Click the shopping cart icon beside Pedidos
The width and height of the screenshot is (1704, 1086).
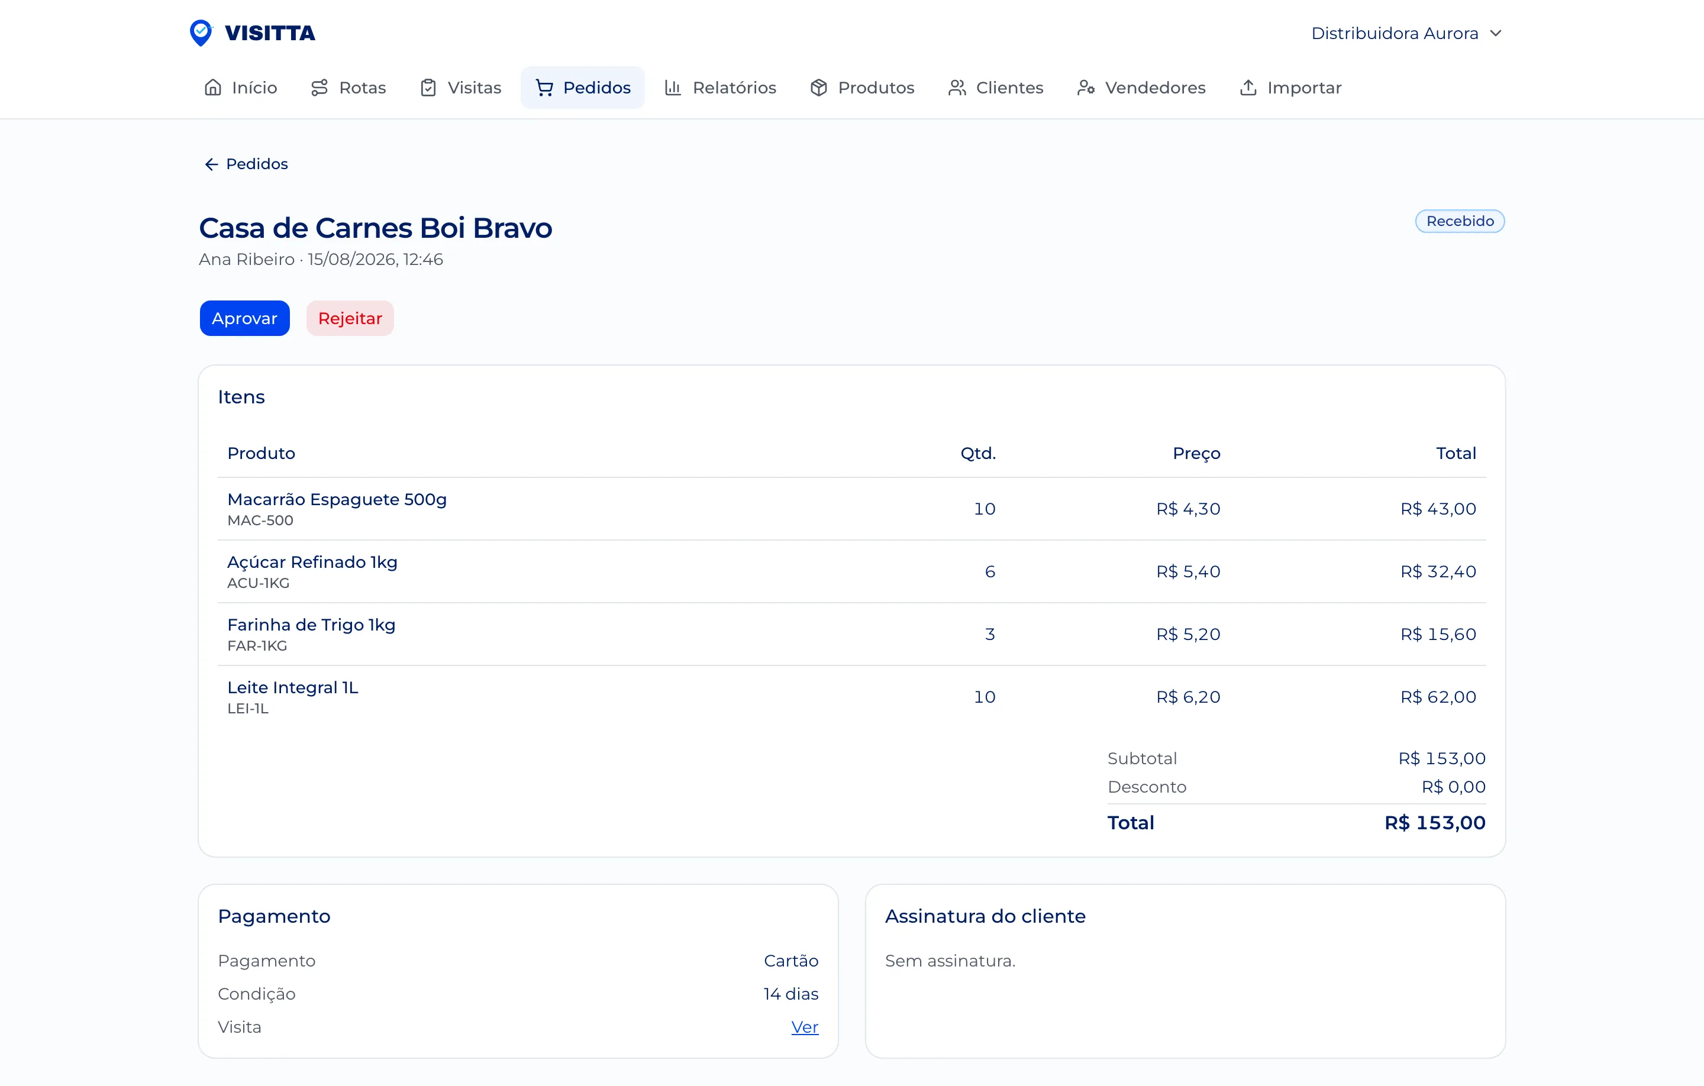tap(544, 88)
